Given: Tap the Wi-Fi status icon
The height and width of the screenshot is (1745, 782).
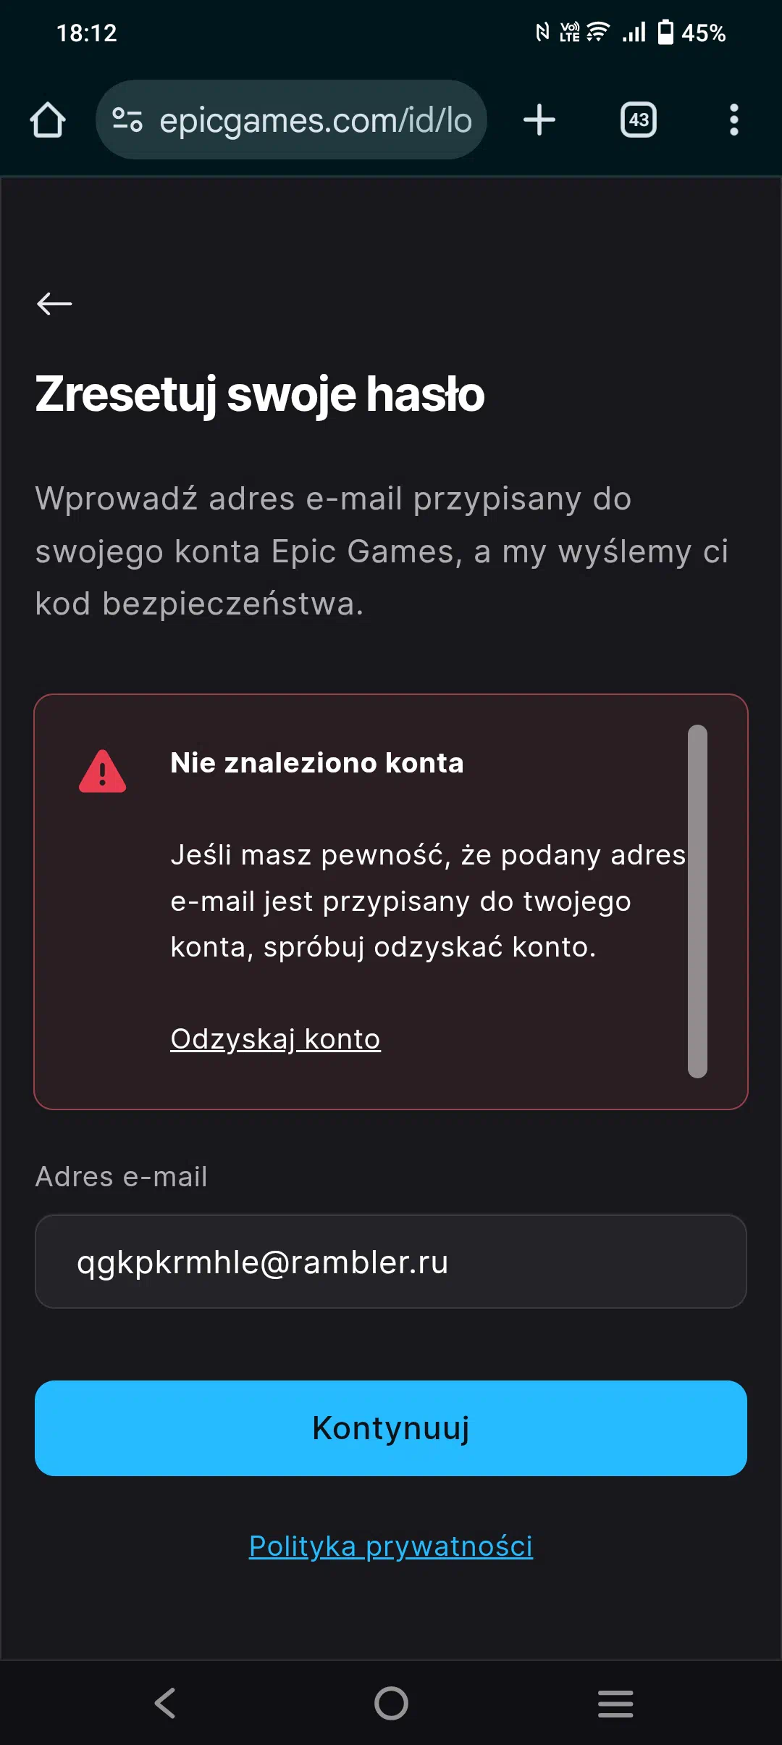Looking at the screenshot, I should pos(597,32).
